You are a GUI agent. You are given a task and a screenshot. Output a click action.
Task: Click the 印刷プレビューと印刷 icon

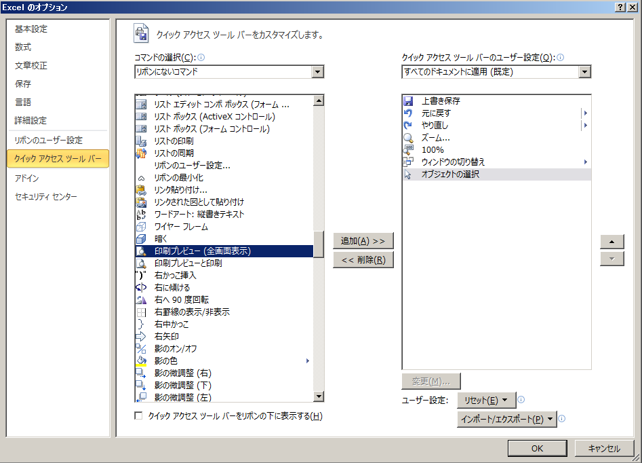click(x=141, y=263)
